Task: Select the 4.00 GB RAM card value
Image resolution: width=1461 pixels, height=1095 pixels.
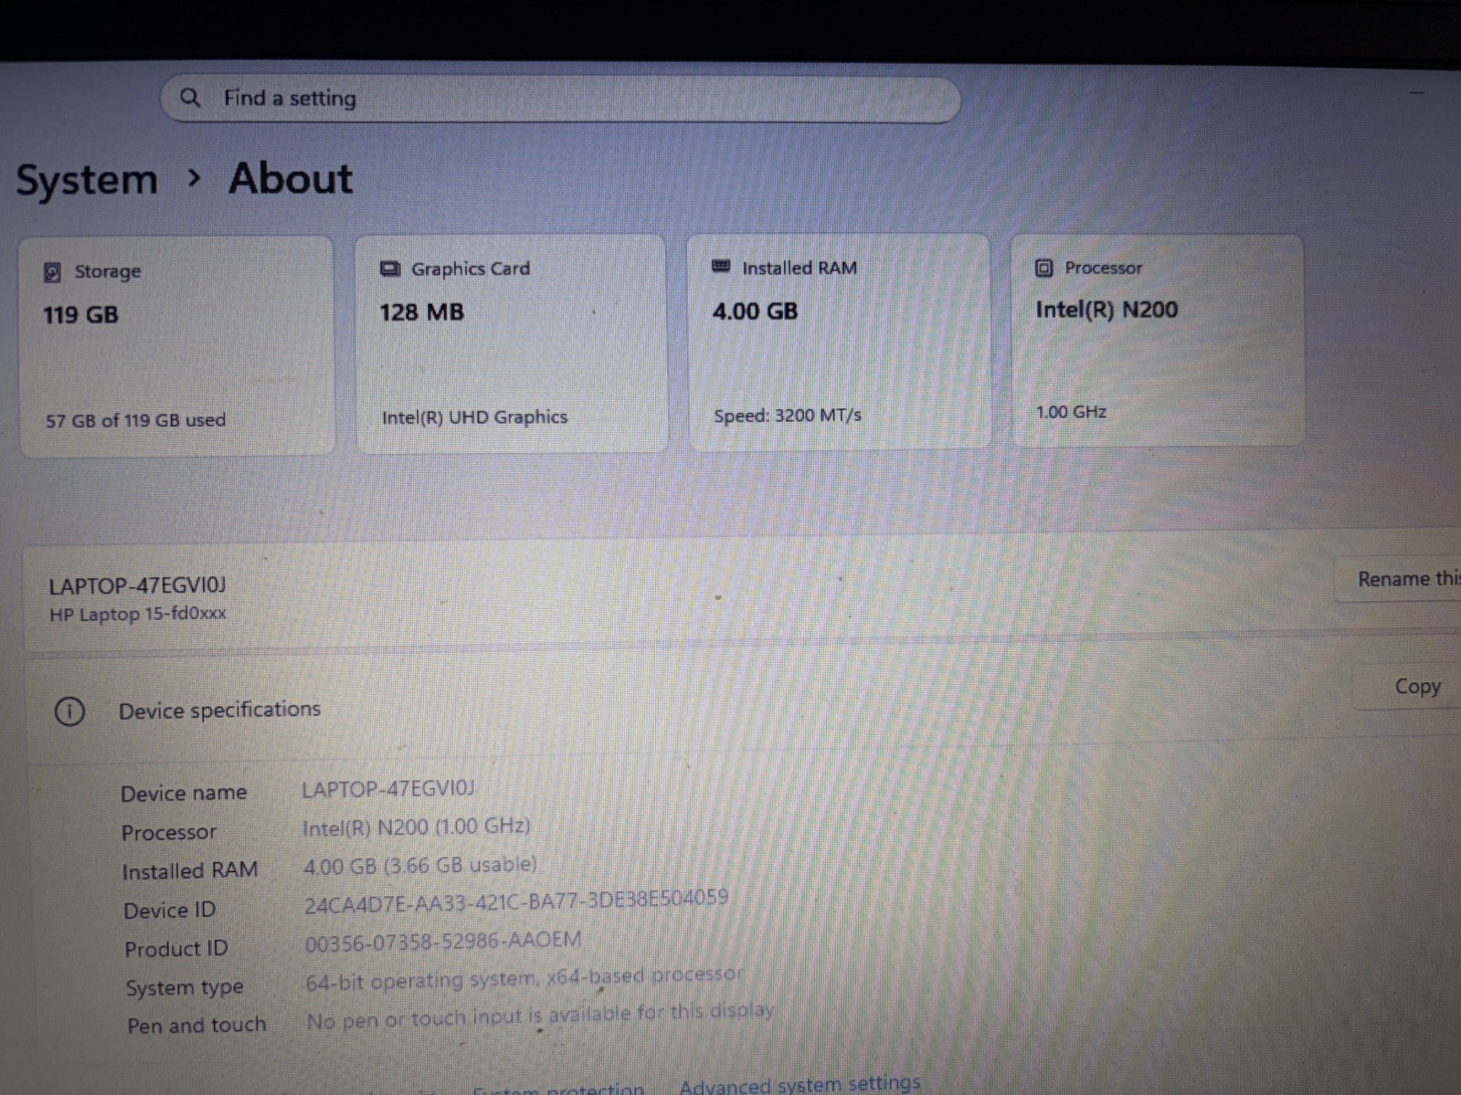Action: click(755, 311)
